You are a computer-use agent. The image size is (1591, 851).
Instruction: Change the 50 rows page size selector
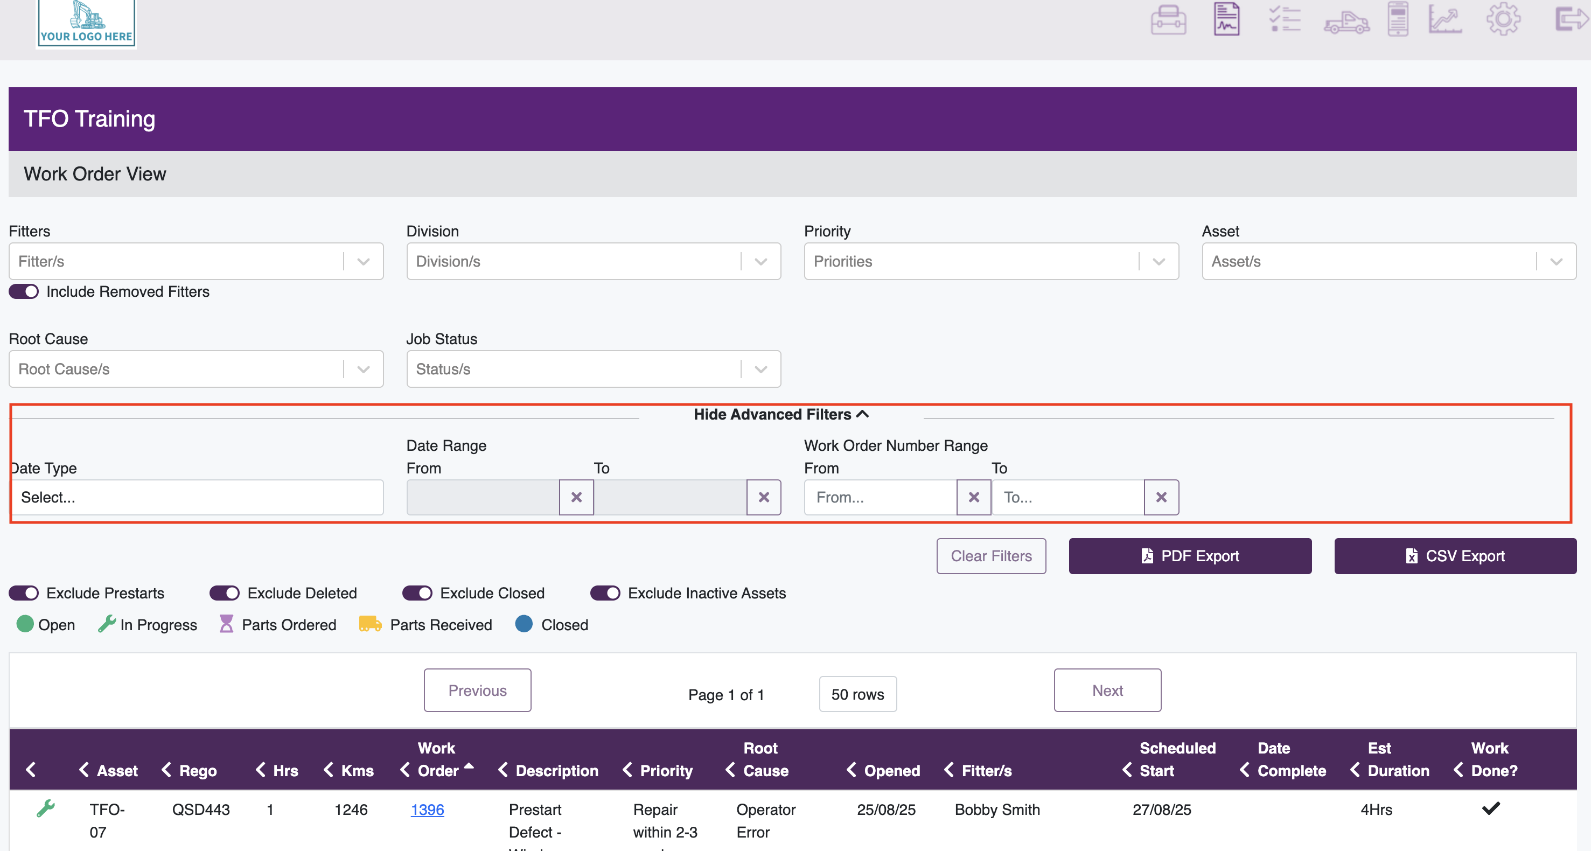[858, 694]
